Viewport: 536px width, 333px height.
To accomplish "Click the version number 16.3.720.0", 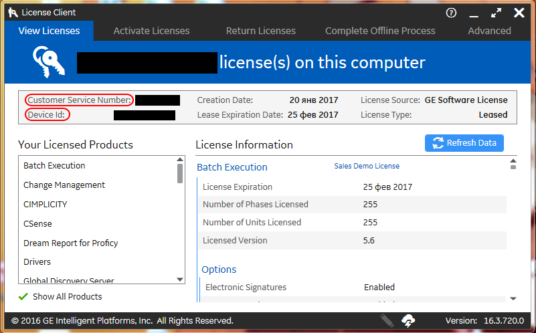I will click(504, 321).
